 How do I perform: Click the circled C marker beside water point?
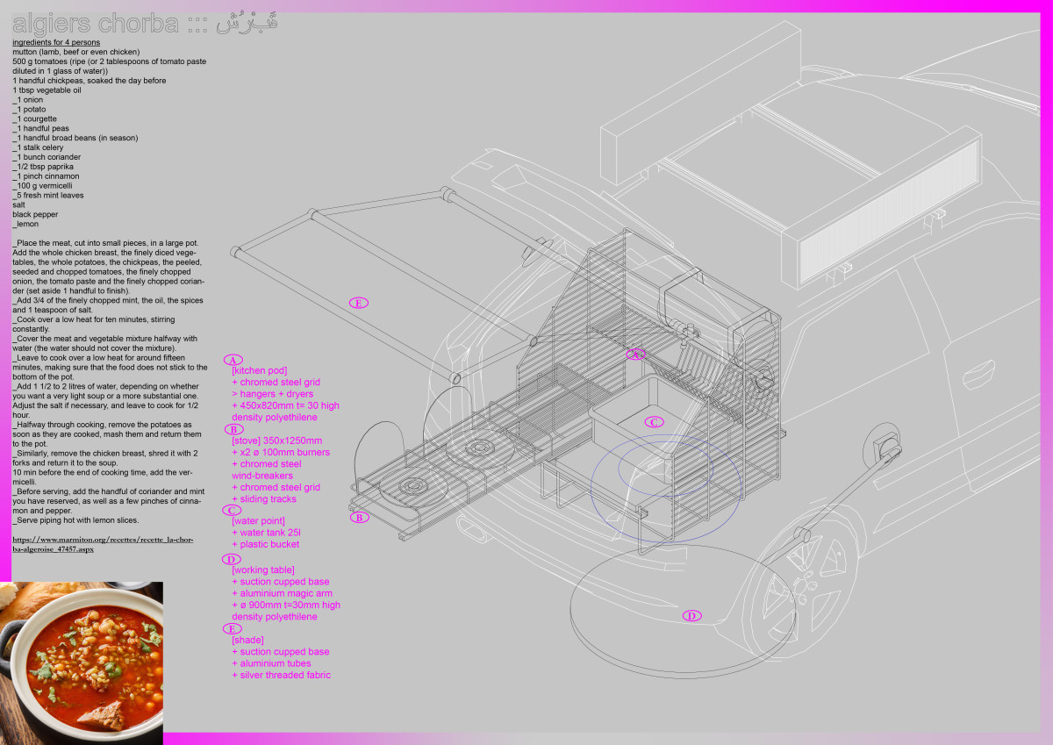[233, 510]
